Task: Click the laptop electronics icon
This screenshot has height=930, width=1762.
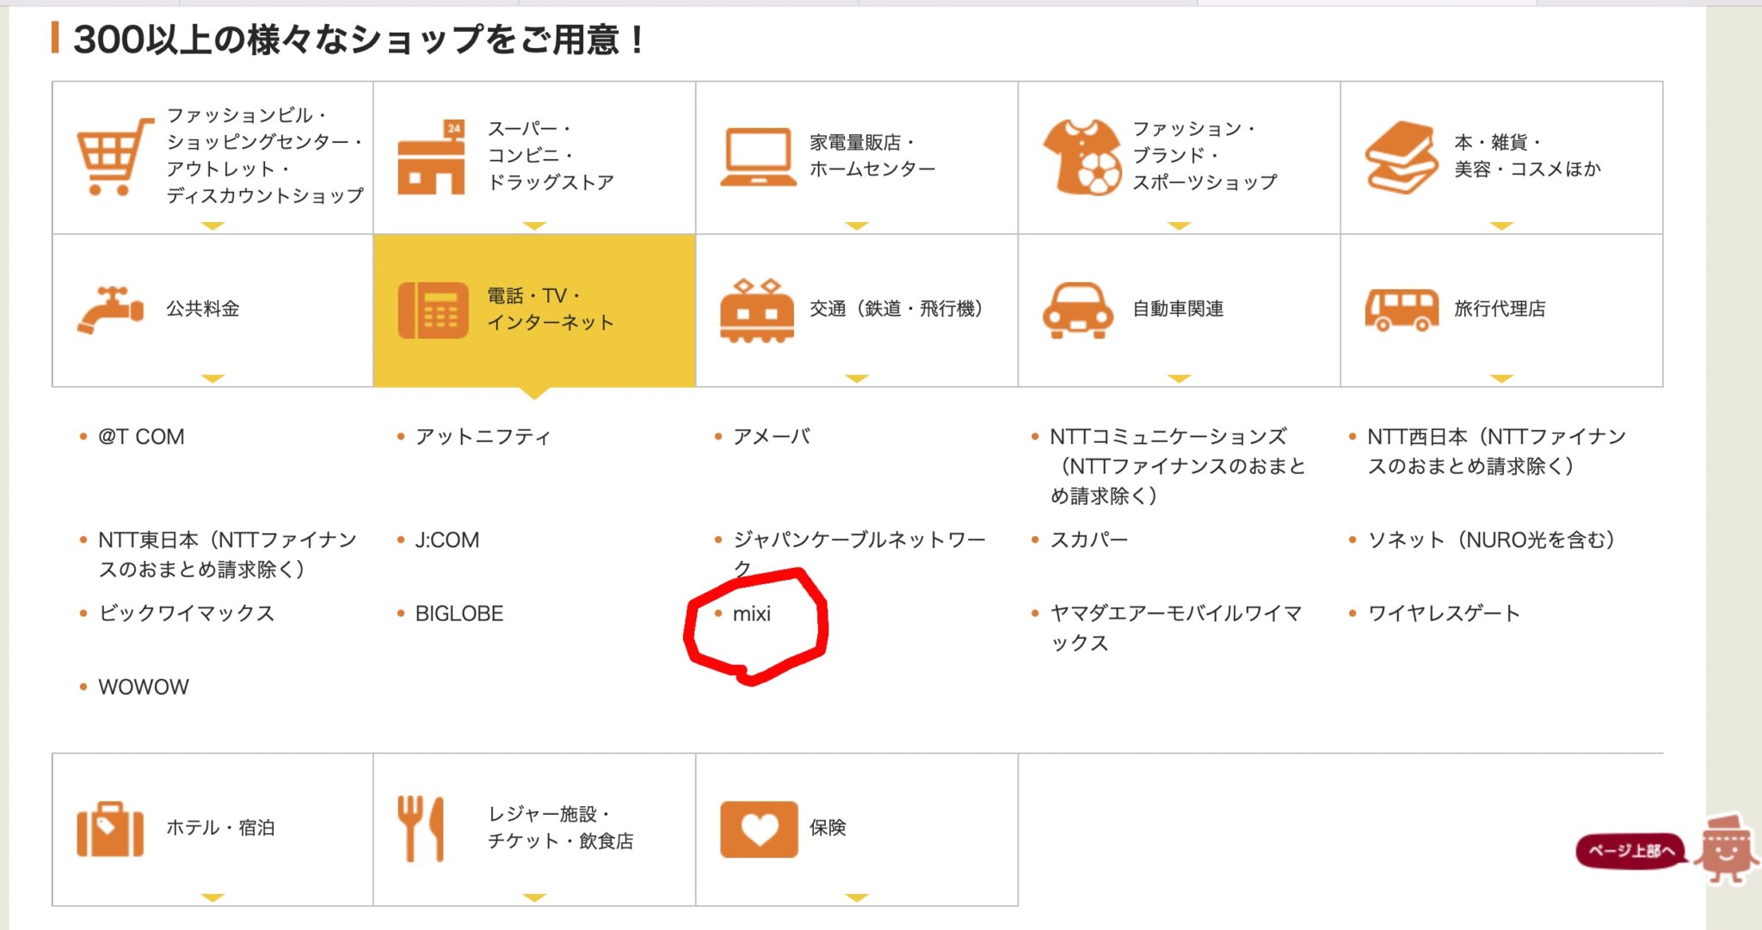Action: coord(758,157)
